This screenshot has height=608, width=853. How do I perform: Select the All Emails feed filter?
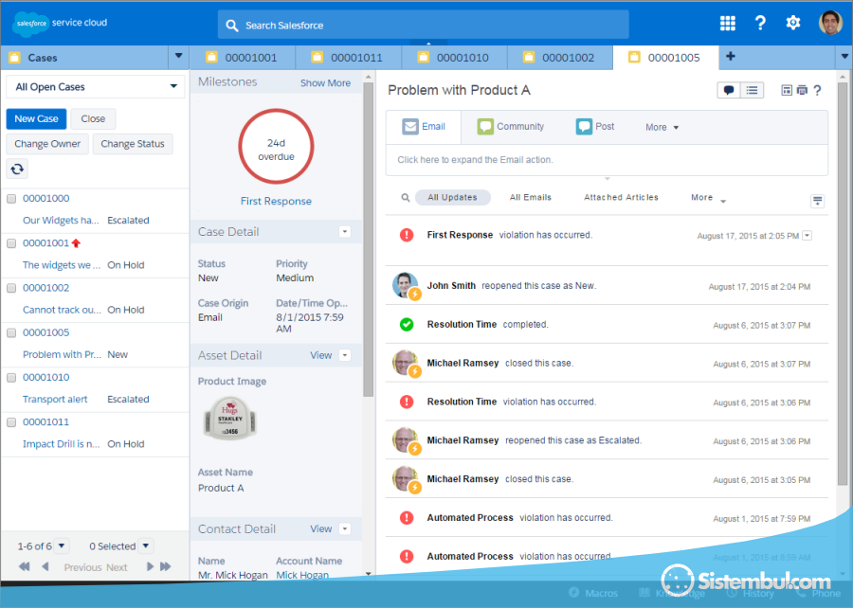tap(531, 197)
